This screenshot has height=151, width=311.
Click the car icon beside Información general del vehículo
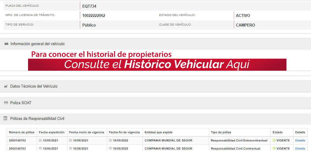(x=6, y=44)
